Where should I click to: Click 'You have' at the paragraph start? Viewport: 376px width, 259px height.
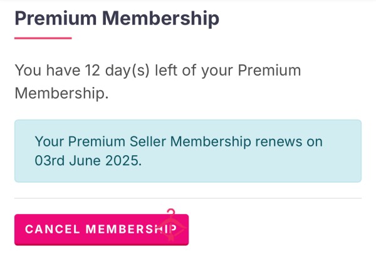coord(48,71)
